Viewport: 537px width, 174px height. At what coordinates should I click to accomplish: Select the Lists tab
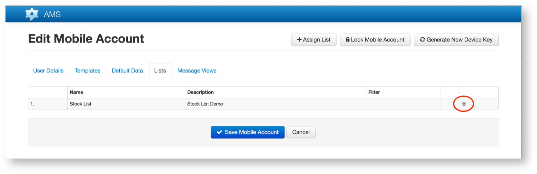pos(160,71)
